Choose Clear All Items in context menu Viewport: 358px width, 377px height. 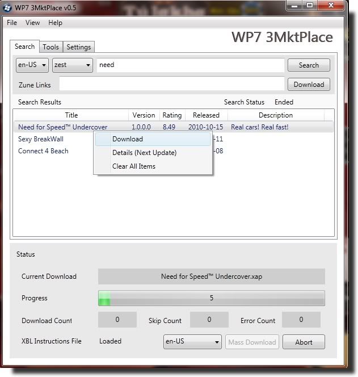pyautogui.click(x=153, y=166)
